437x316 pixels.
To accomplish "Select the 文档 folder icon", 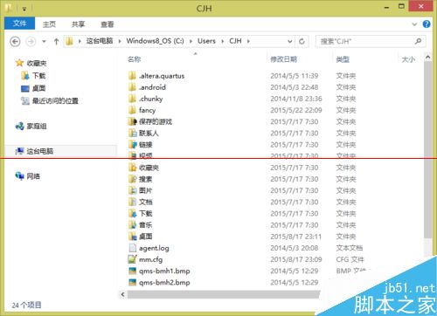I will [132, 202].
